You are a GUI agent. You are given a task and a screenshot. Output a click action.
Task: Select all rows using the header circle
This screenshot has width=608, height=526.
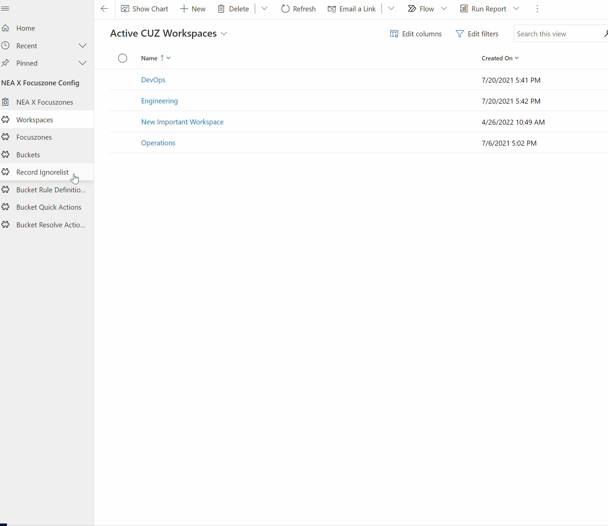[x=122, y=58]
